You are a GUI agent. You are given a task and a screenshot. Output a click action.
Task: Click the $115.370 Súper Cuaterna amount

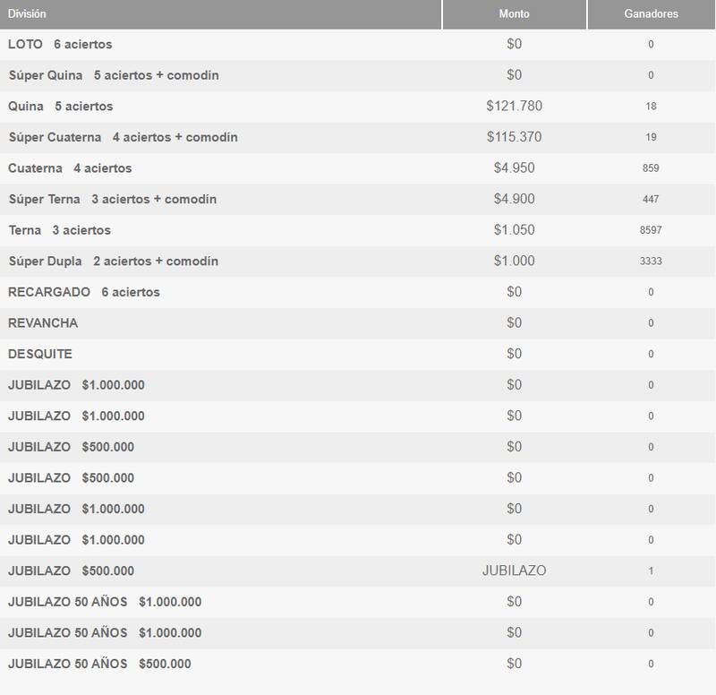pos(514,137)
